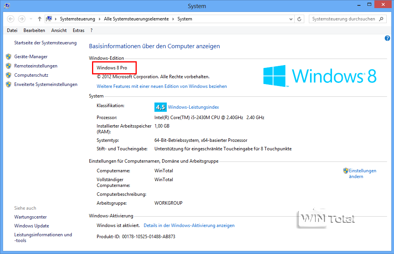Open Remoteeinstellungen link
The height and width of the screenshot is (254, 394).
point(36,66)
